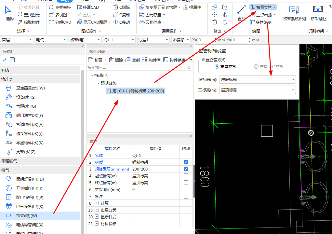Expand the 出量分类 property group

pos(97,210)
